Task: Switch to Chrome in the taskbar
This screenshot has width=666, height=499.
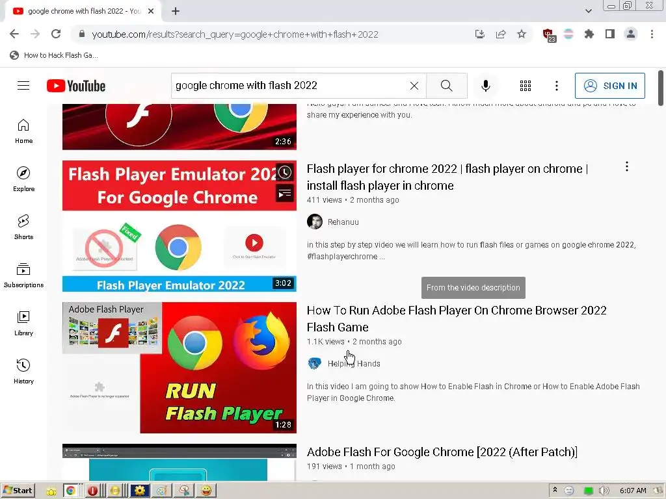Action: click(71, 491)
